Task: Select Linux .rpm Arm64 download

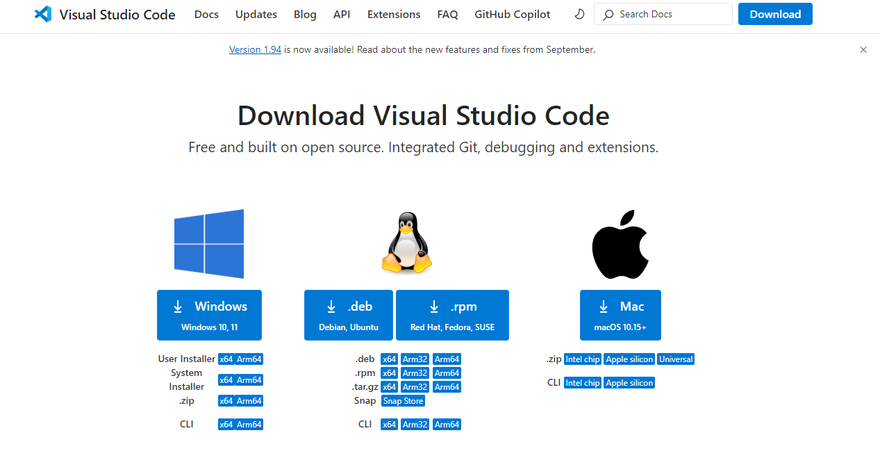Action: point(447,373)
